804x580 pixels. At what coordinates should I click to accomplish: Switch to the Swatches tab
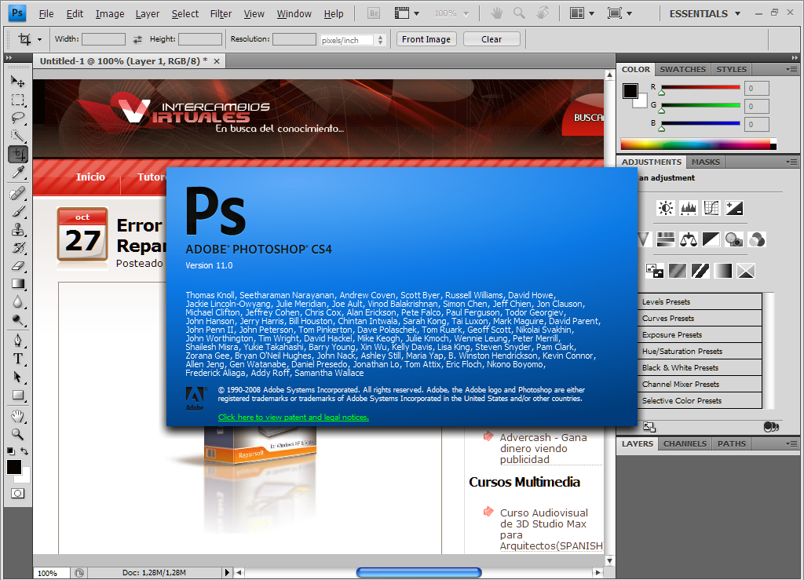[x=682, y=69]
